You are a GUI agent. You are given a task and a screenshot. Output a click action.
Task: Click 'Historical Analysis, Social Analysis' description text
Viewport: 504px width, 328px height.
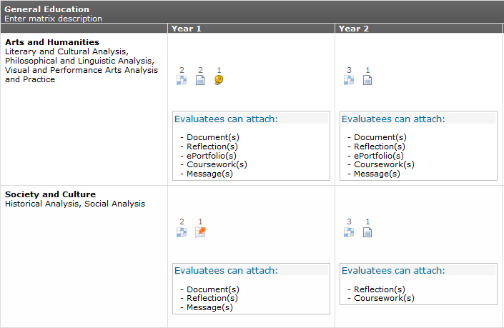75,204
